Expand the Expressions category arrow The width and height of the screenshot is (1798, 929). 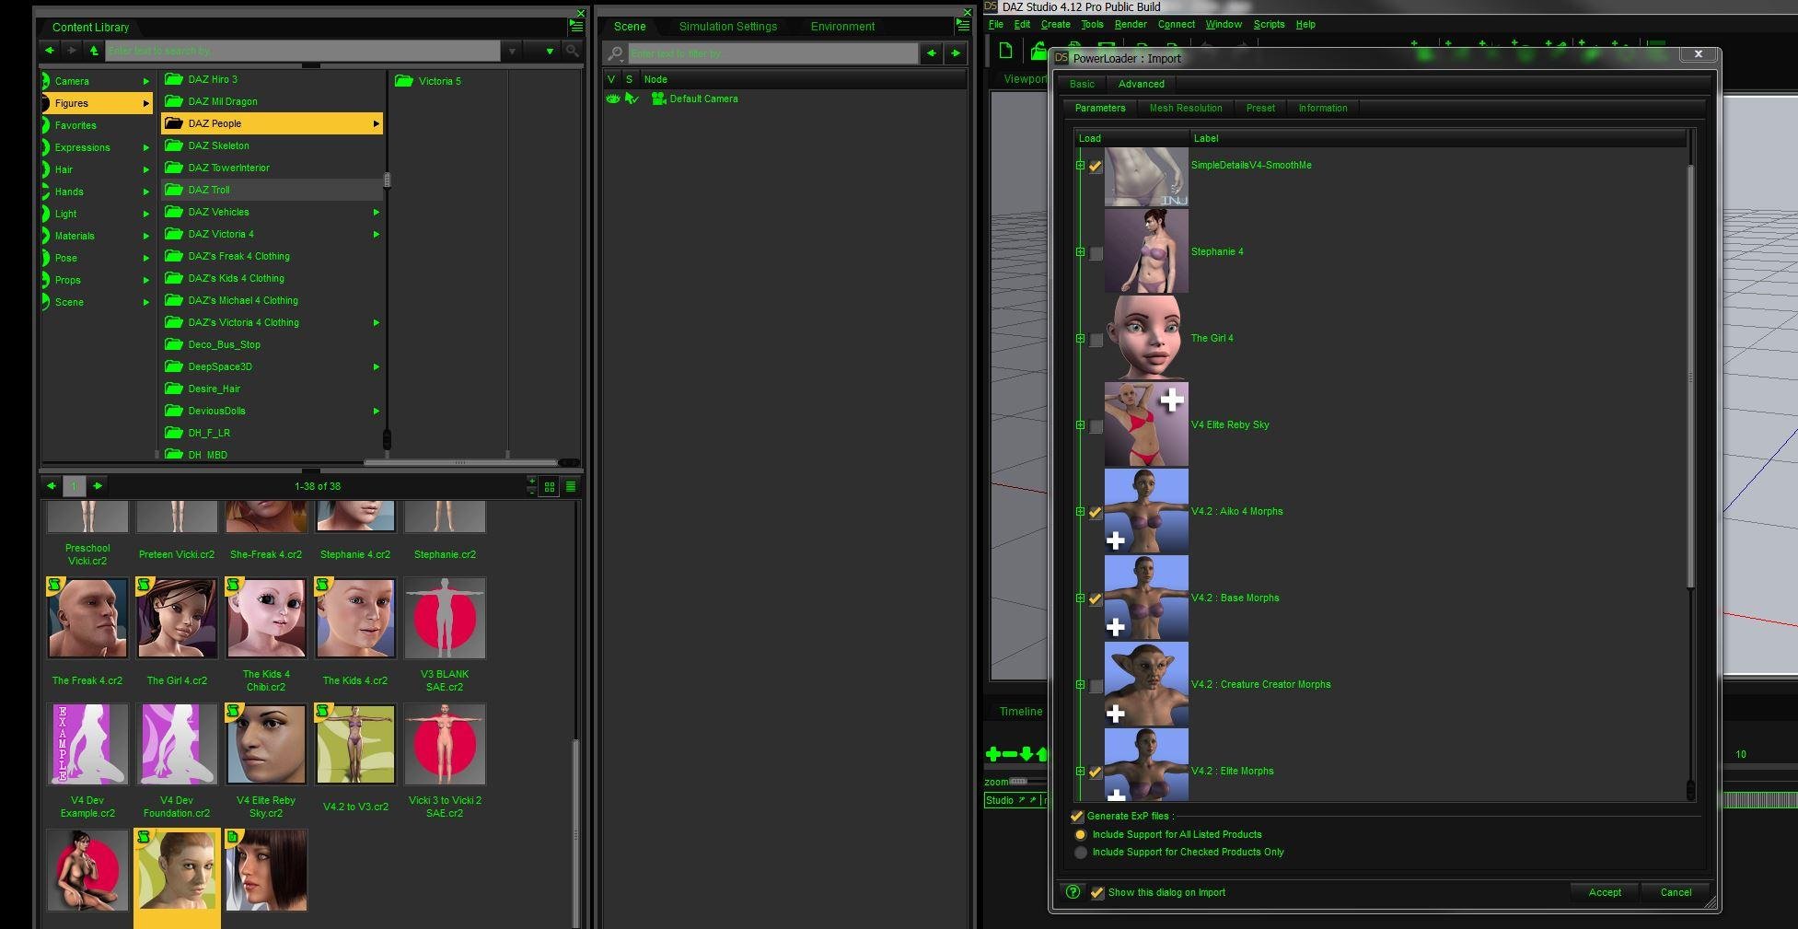[146, 147]
